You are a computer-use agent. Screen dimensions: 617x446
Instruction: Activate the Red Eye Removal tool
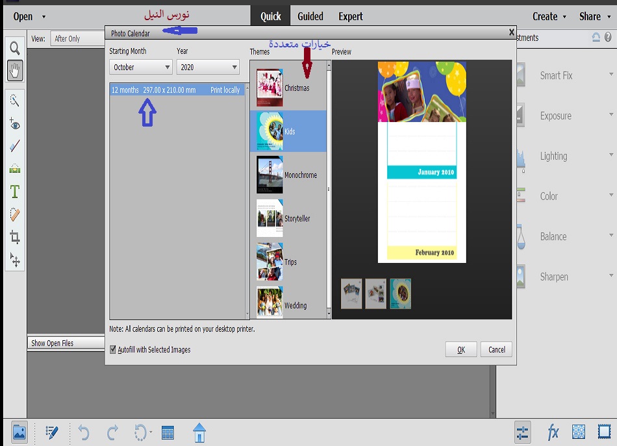click(x=15, y=124)
